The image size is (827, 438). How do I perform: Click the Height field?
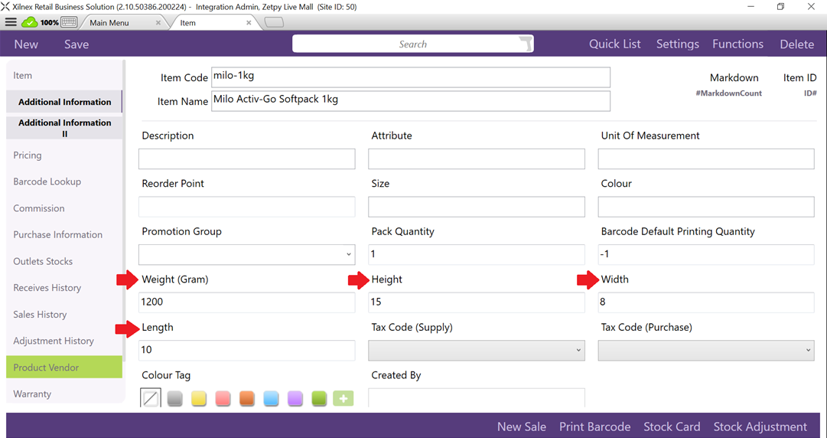click(477, 302)
